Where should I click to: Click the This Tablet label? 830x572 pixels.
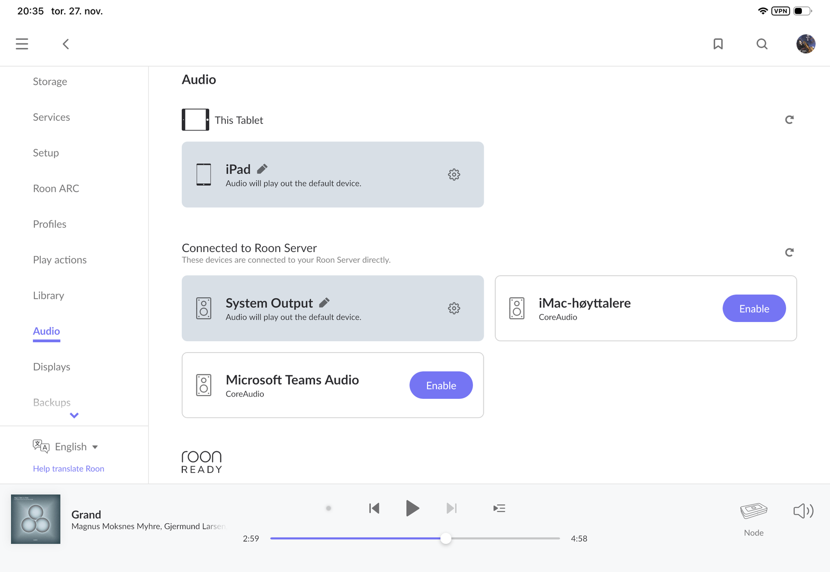[239, 120]
